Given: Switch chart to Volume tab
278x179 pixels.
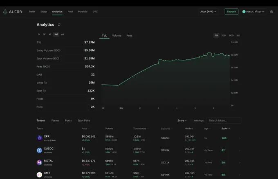Looking at the screenshot, I should [117, 36].
